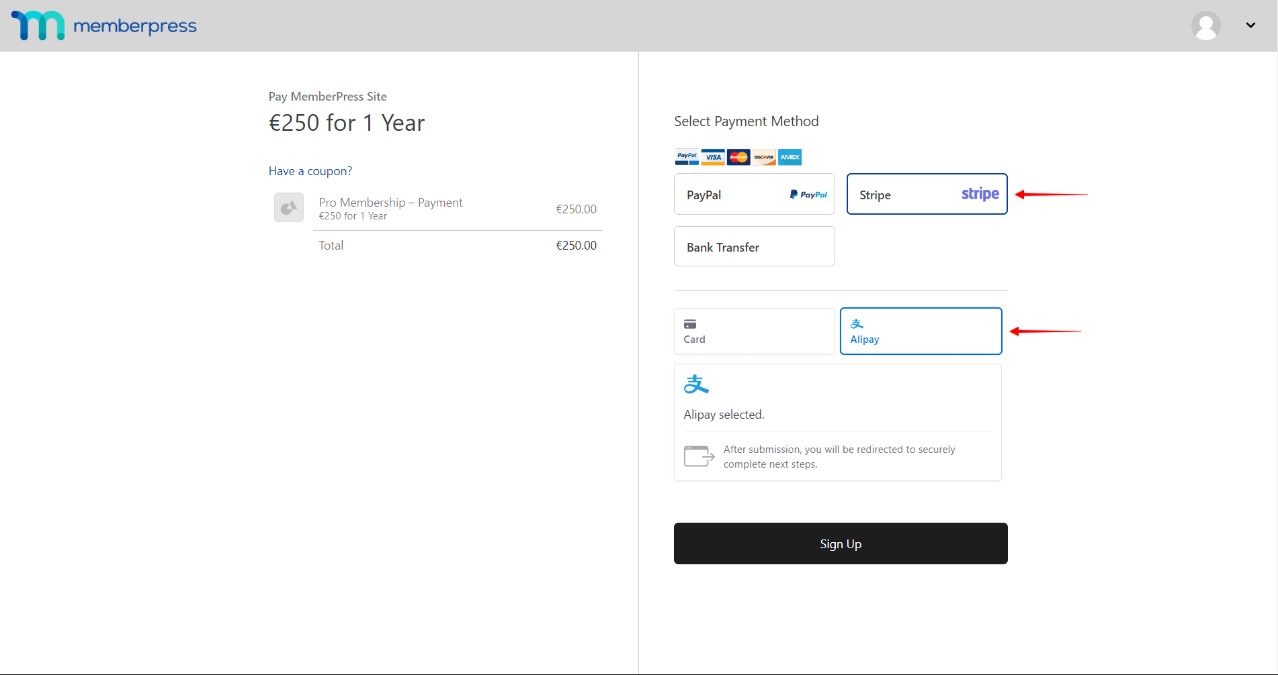Image resolution: width=1278 pixels, height=675 pixels.
Task: Click the redirect browser window icon
Action: click(699, 456)
